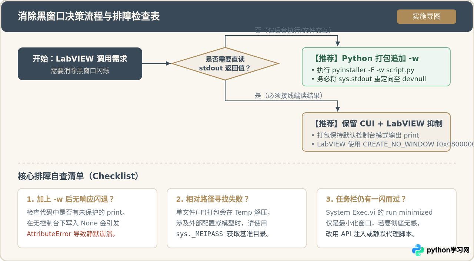Click the red text AttributeError 导致静默崩溃。

[x=71, y=234]
